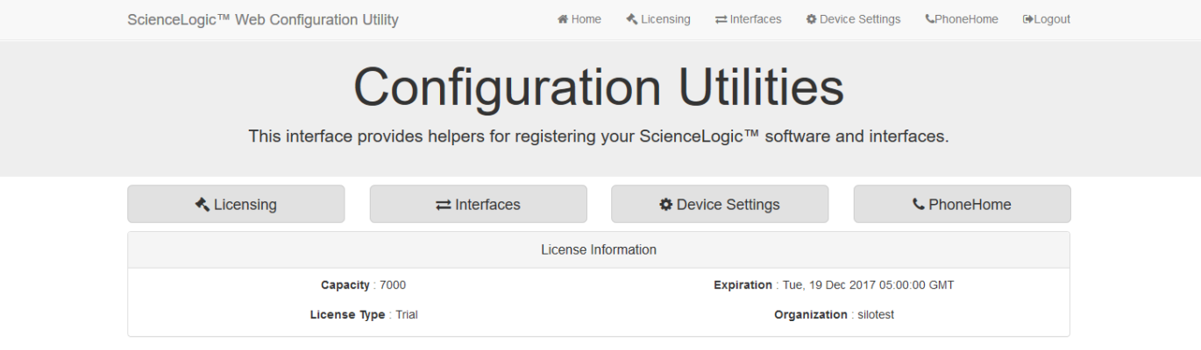Select the silotest organization value

point(874,315)
